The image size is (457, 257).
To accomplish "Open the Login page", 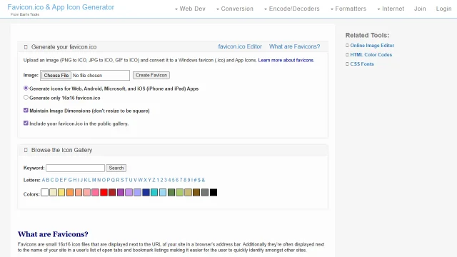I will click(443, 9).
